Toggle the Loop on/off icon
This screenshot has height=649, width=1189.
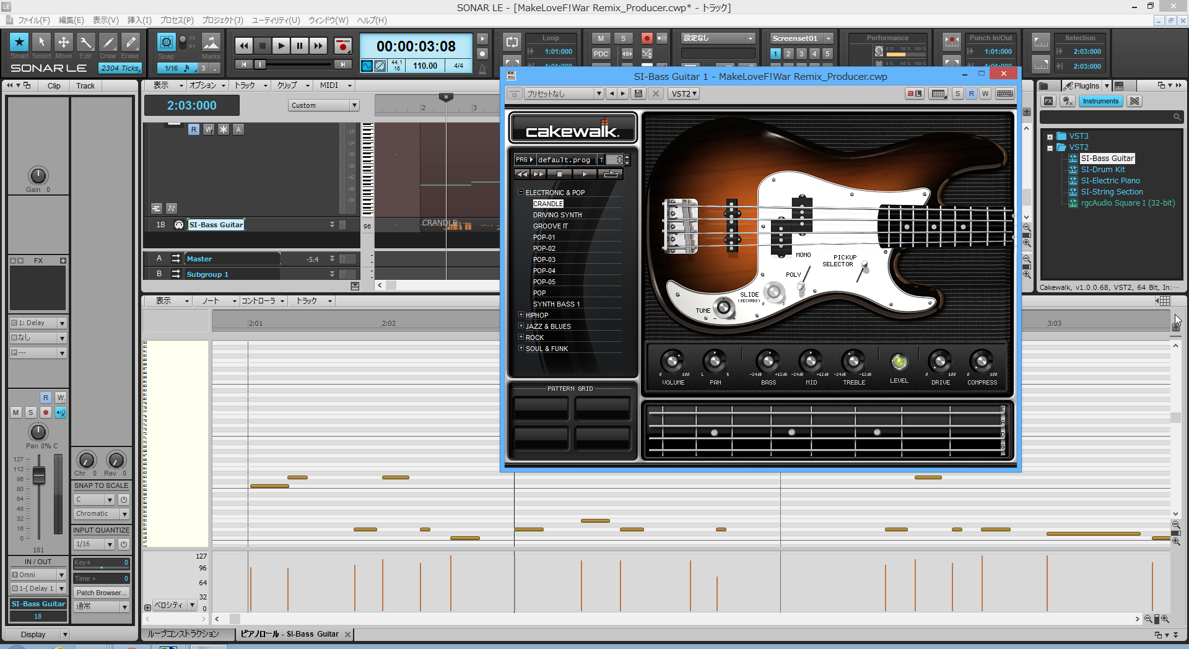click(x=512, y=42)
